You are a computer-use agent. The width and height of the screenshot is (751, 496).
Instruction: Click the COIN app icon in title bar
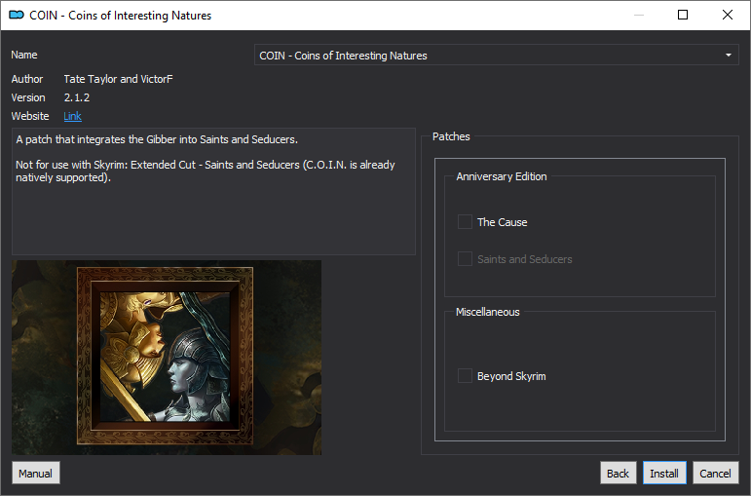click(x=17, y=16)
